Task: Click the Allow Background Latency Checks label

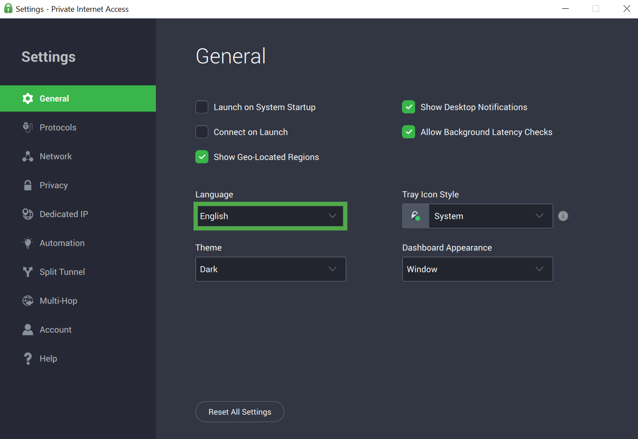Action: 486,132
